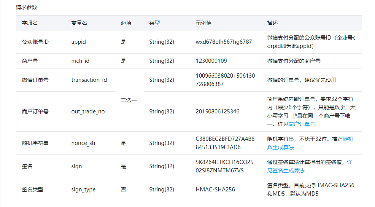Click the 变量名 column header
This screenshot has height=207, width=375.
point(79,23)
